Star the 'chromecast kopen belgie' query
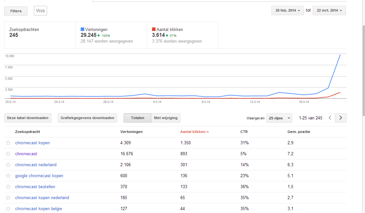 coord(8,208)
